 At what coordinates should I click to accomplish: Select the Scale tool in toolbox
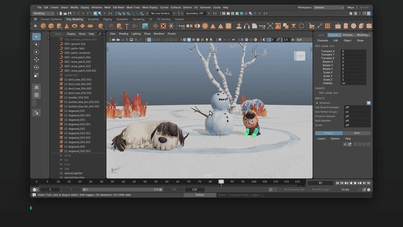pyautogui.click(x=36, y=75)
